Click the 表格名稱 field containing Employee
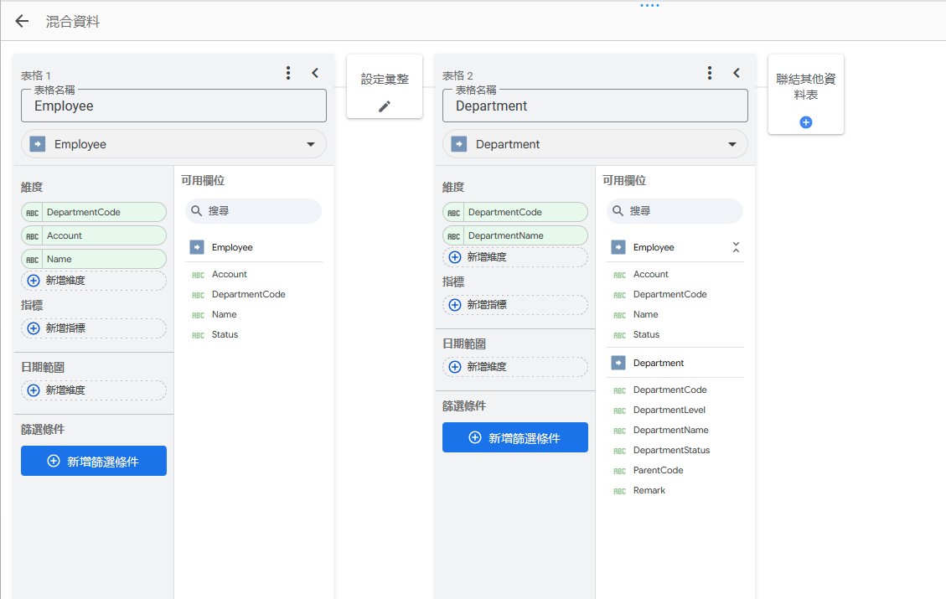Image resolution: width=946 pixels, height=599 pixels. point(173,106)
